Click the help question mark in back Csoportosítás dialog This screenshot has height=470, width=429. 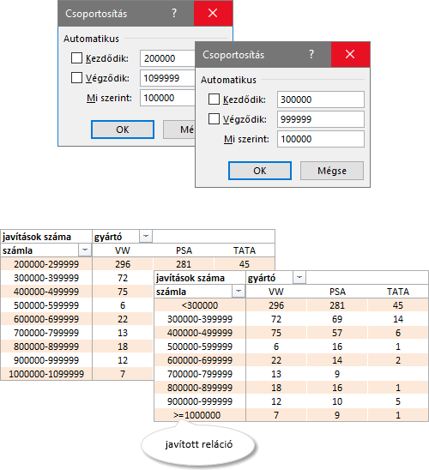coord(174,13)
